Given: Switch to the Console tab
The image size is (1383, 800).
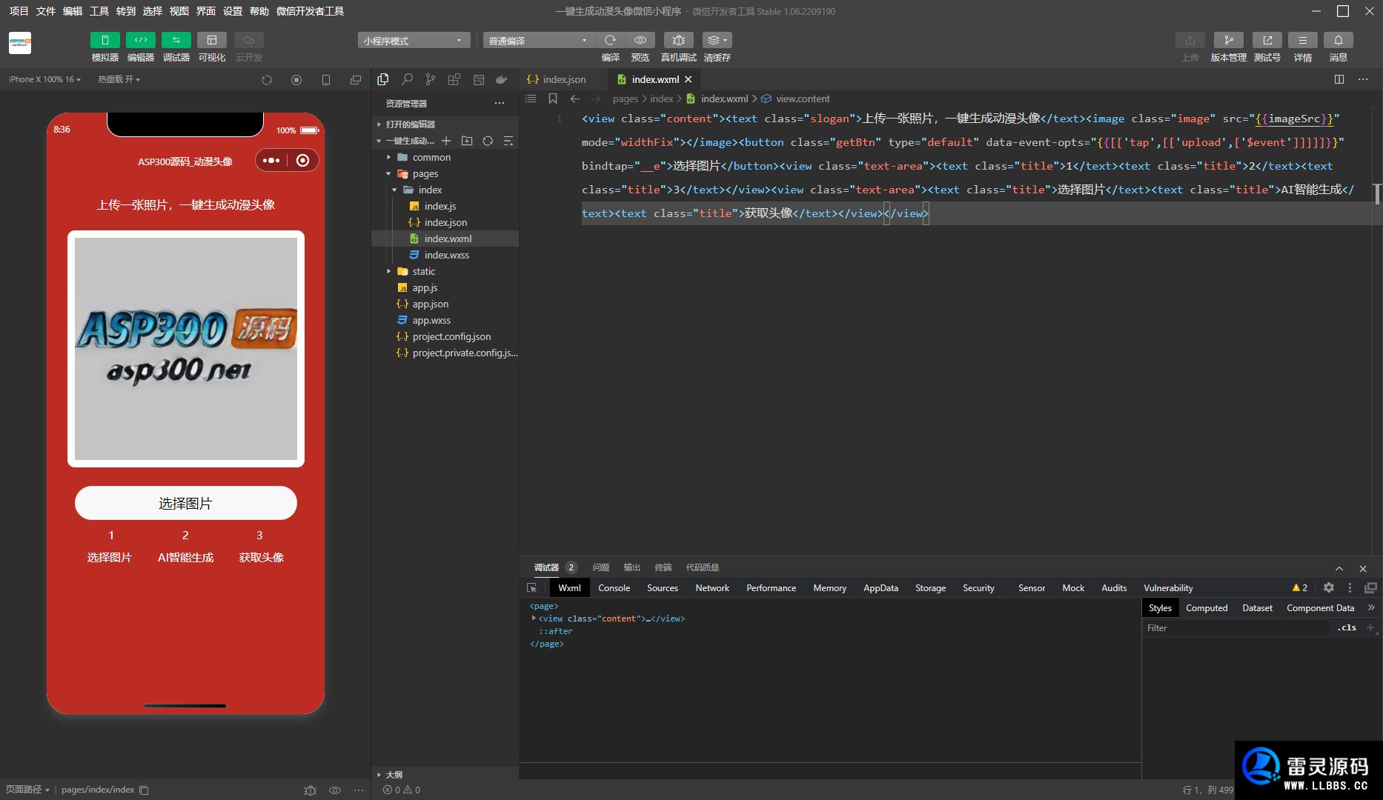Looking at the screenshot, I should [614, 588].
